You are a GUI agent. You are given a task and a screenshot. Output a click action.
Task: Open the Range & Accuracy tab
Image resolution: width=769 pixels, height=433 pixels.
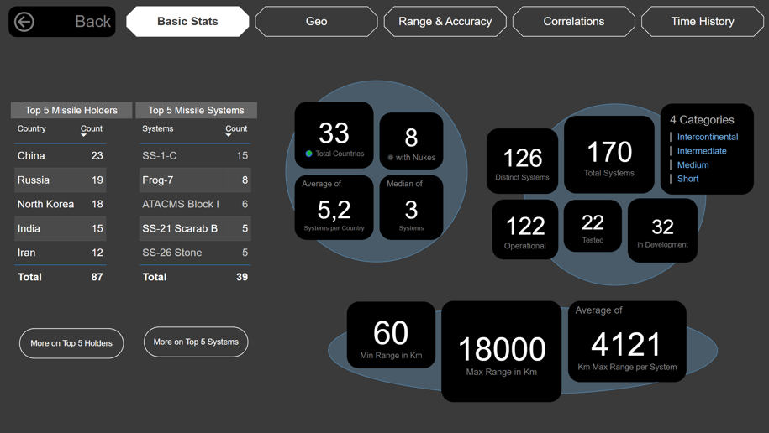click(445, 22)
